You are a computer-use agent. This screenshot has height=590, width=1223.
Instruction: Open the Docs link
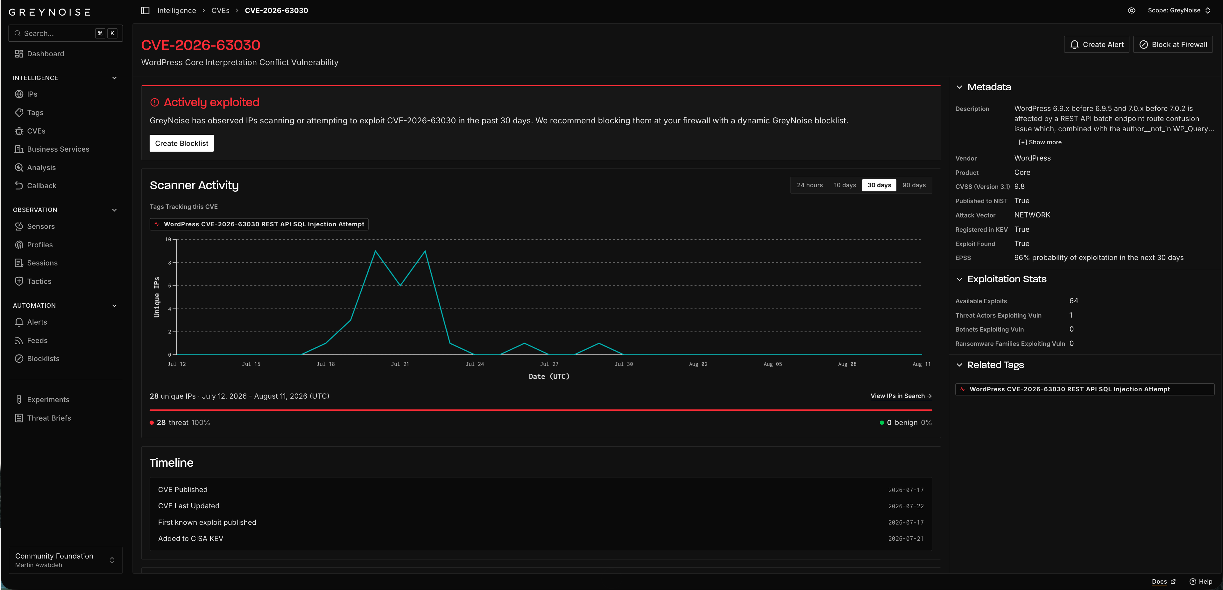click(x=1159, y=581)
